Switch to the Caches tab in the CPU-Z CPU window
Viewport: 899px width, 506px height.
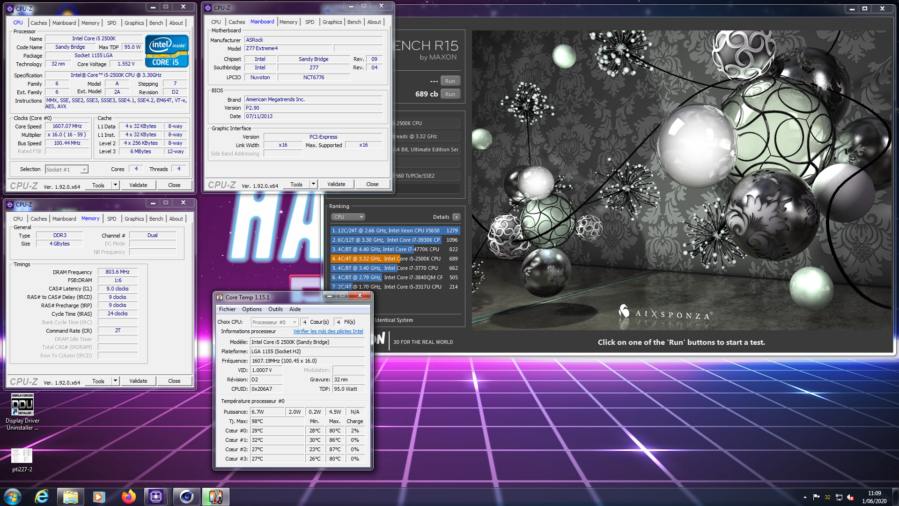click(38, 22)
